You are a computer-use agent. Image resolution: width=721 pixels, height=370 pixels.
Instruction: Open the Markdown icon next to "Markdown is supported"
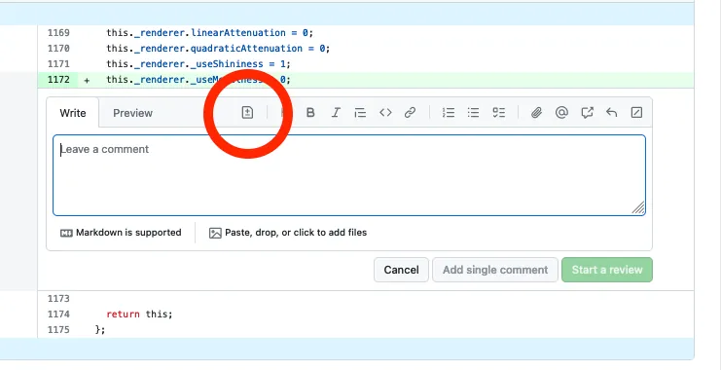[66, 233]
